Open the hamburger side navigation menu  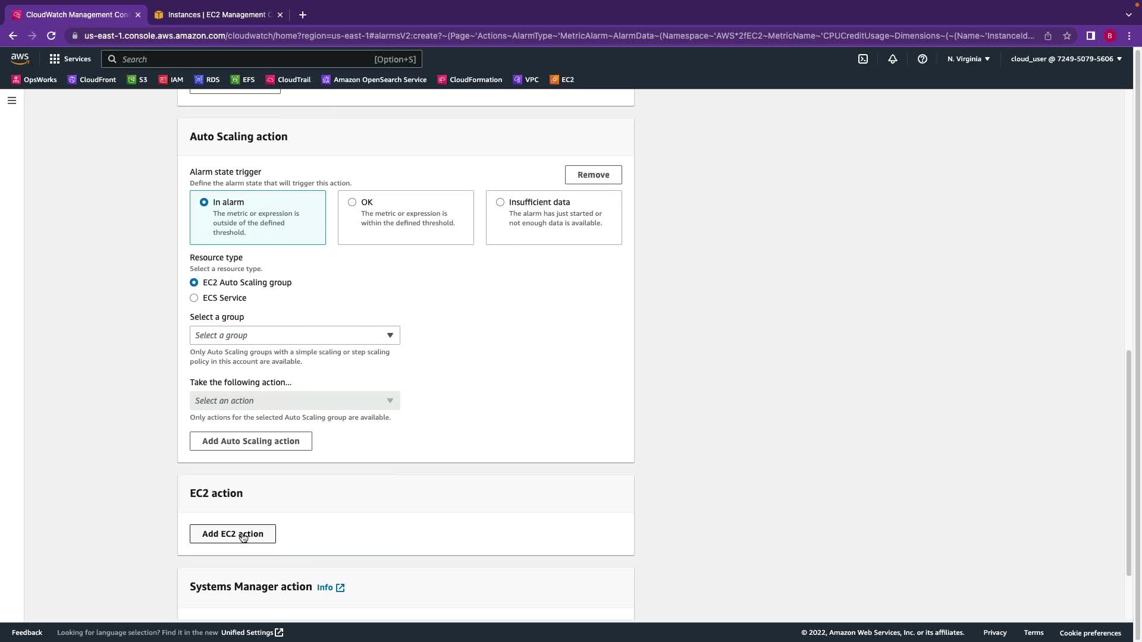point(11,100)
